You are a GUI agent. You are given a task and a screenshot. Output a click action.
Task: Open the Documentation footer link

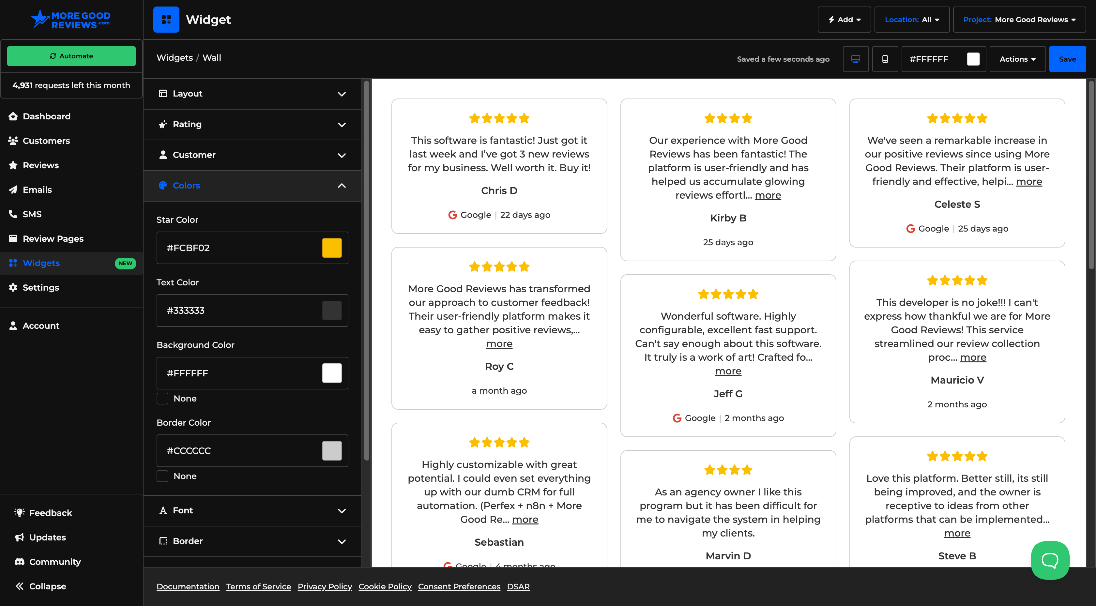click(188, 586)
